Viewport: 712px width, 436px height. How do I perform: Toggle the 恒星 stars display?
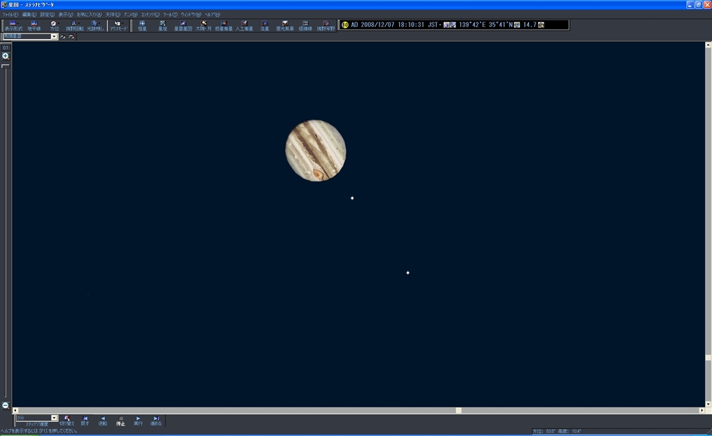tap(142, 25)
